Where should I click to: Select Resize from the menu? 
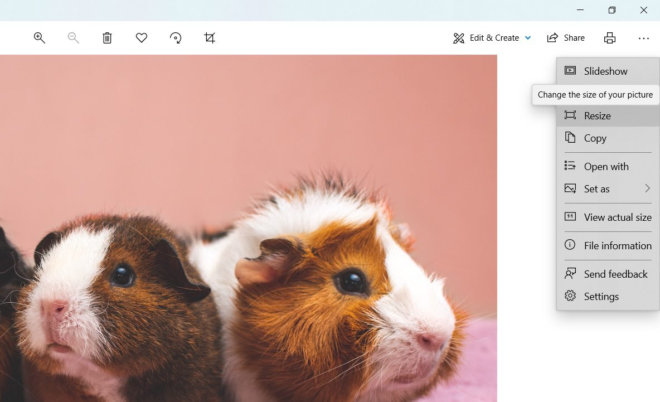pyautogui.click(x=597, y=115)
